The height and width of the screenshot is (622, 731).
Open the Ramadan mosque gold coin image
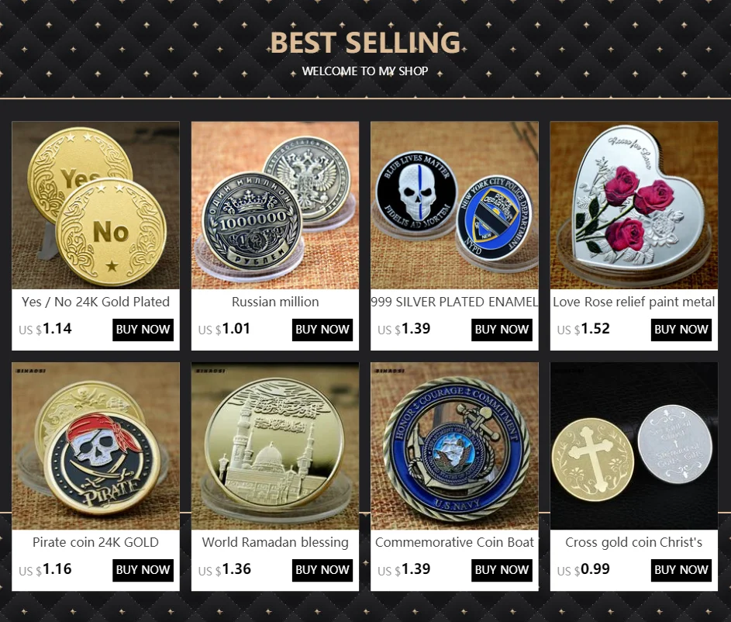[x=275, y=446]
